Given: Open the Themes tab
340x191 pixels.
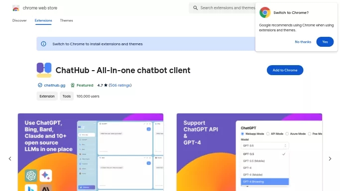Looking at the screenshot, I should pyautogui.click(x=66, y=20).
